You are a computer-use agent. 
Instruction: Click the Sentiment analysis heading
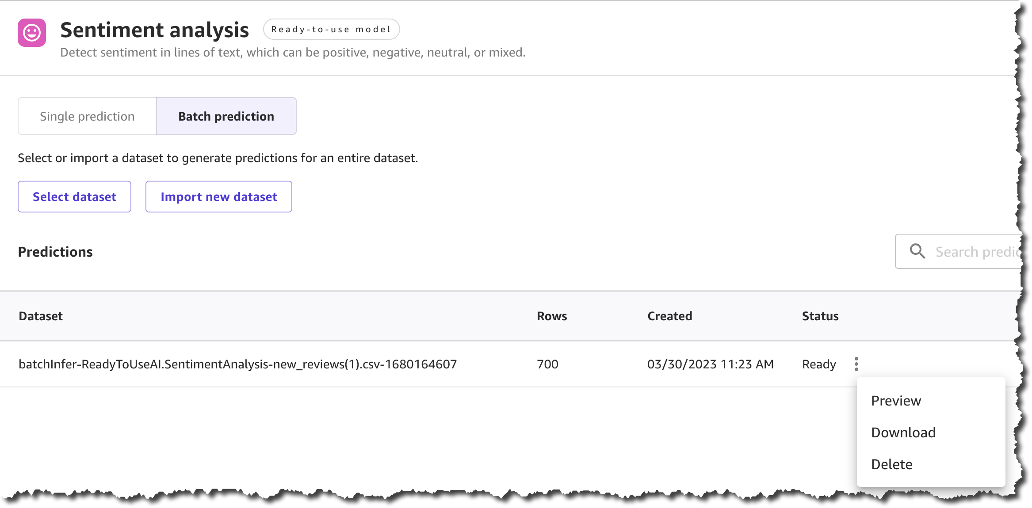(154, 30)
